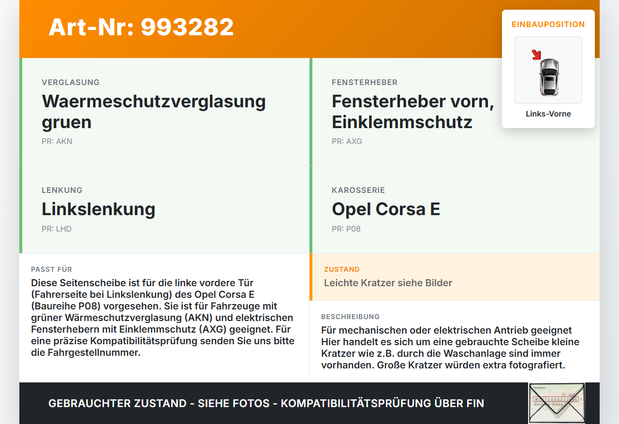
Task: Click the envelope image in bottom banner
Action: pos(557,403)
